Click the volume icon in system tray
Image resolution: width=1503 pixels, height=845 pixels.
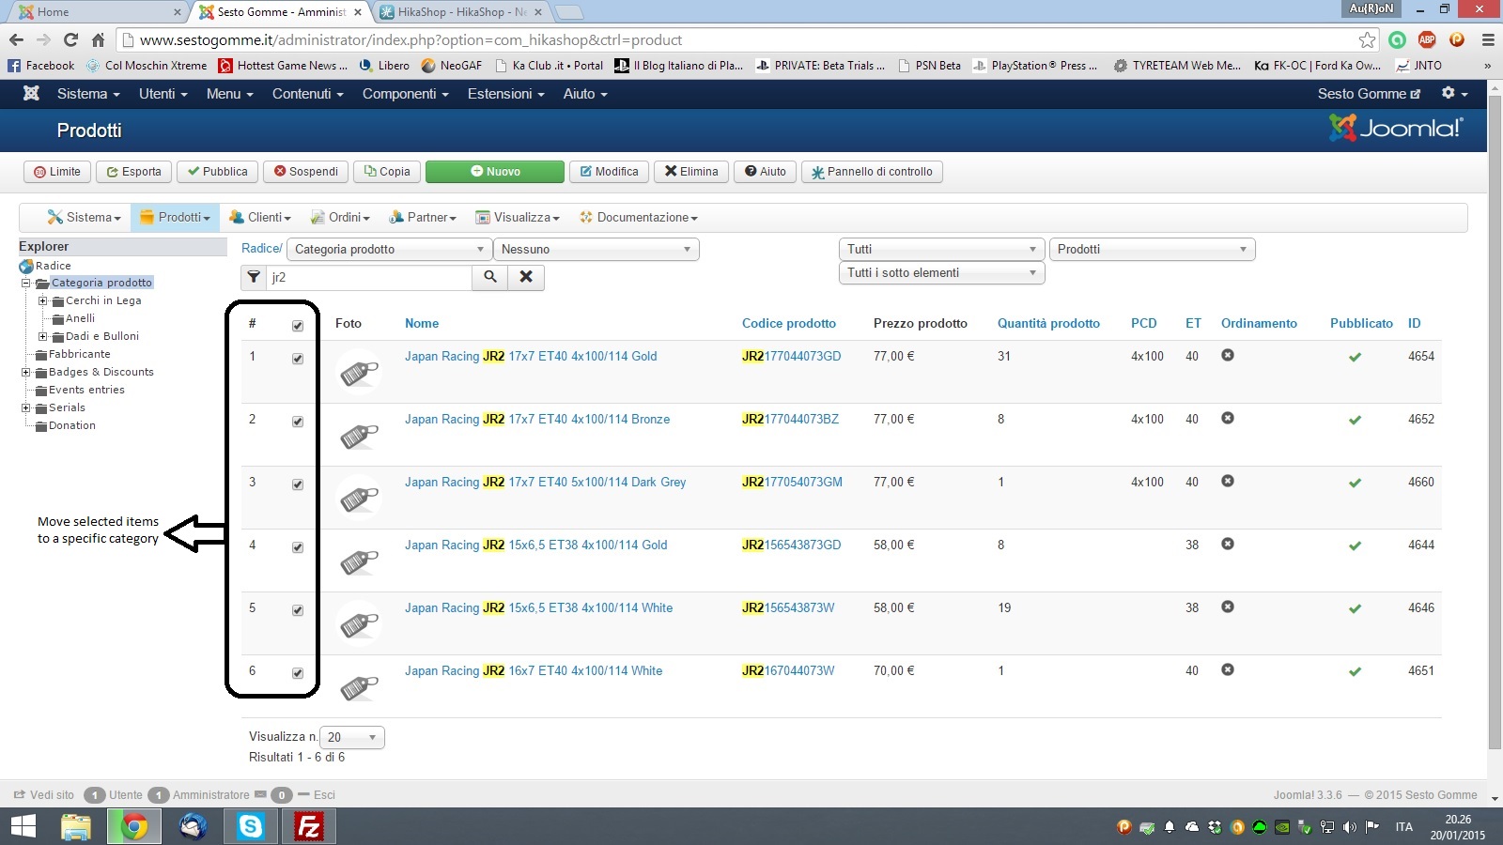click(1350, 827)
